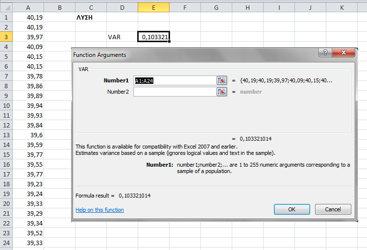
Task: Click cell A19 with value 39,24
Action: (x=28, y=194)
